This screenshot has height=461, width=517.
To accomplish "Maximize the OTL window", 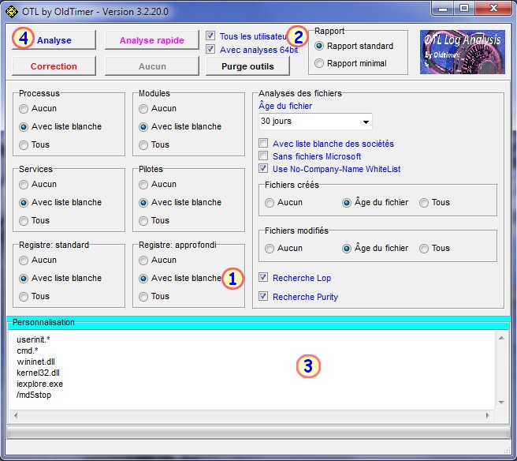I will pyautogui.click(x=464, y=8).
